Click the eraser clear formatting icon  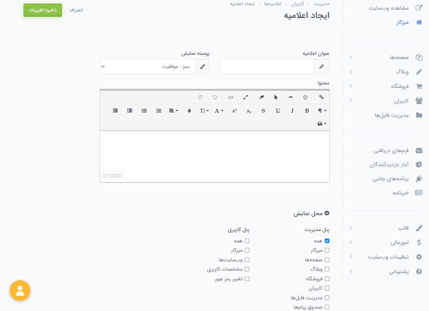point(261,97)
